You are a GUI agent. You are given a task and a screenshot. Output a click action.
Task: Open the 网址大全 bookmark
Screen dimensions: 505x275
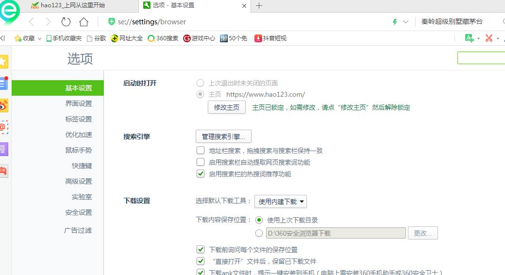127,38
